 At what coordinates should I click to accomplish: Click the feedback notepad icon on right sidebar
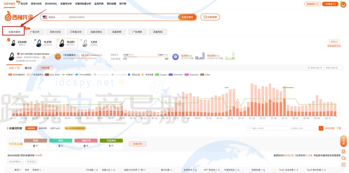pos(343,165)
